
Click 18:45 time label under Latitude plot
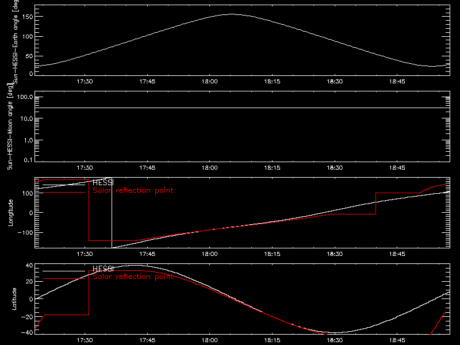pos(397,340)
